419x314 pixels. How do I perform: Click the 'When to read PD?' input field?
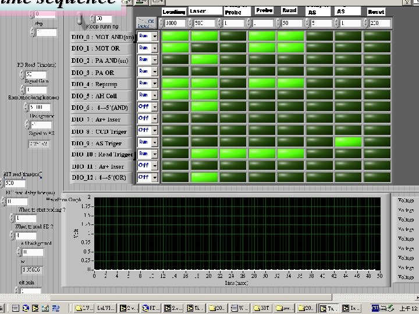coord(26,235)
